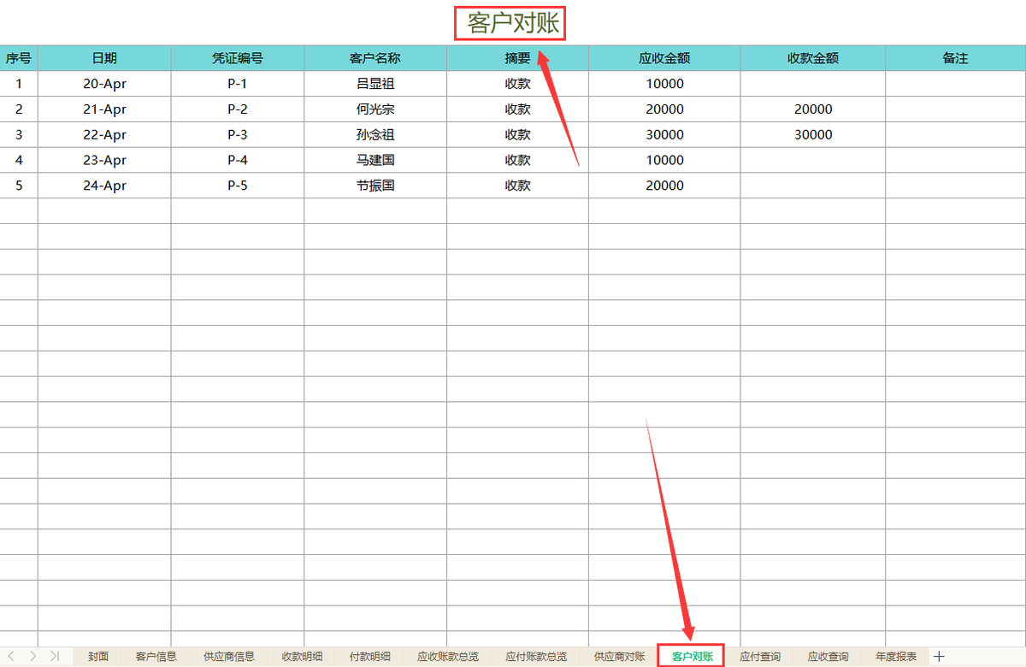Viewport: 1026px width, 667px height.
Task: Jump to the last sheet tab arrow
Action: pyautogui.click(x=54, y=656)
